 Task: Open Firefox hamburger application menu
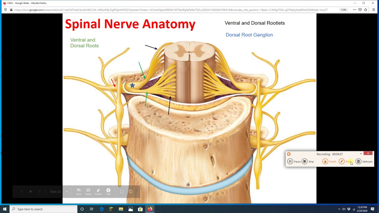click(374, 10)
